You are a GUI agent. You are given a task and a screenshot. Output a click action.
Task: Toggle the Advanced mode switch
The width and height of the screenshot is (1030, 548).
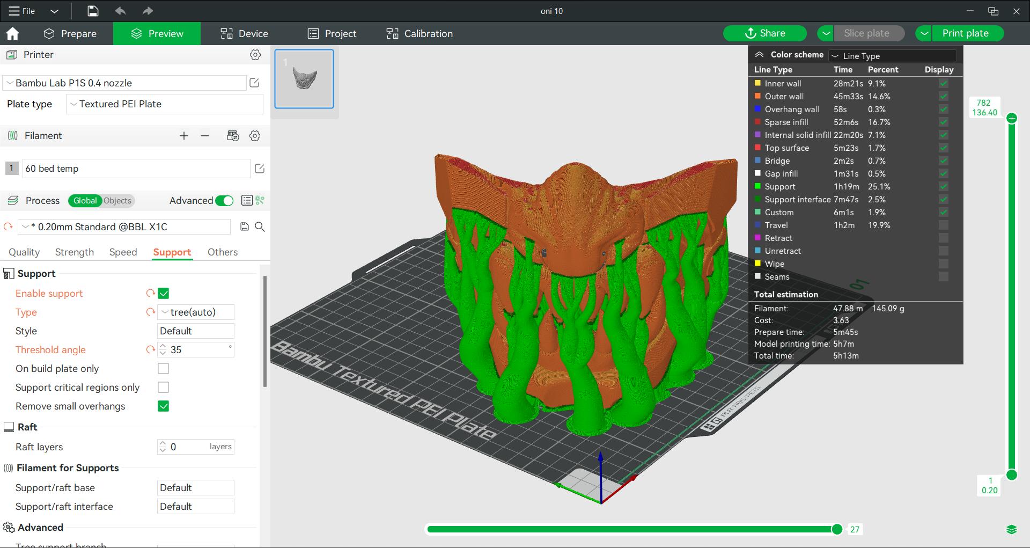click(x=224, y=201)
